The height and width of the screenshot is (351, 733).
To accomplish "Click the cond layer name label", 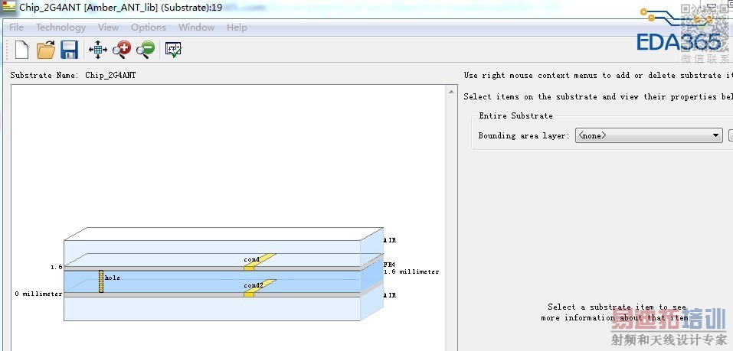I will (x=251, y=259).
